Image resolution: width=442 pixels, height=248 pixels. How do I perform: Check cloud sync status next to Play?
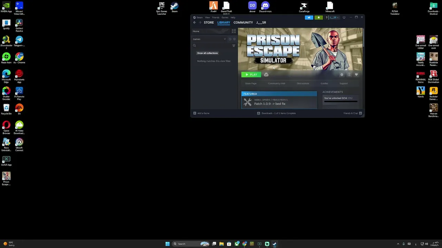pyautogui.click(x=266, y=74)
